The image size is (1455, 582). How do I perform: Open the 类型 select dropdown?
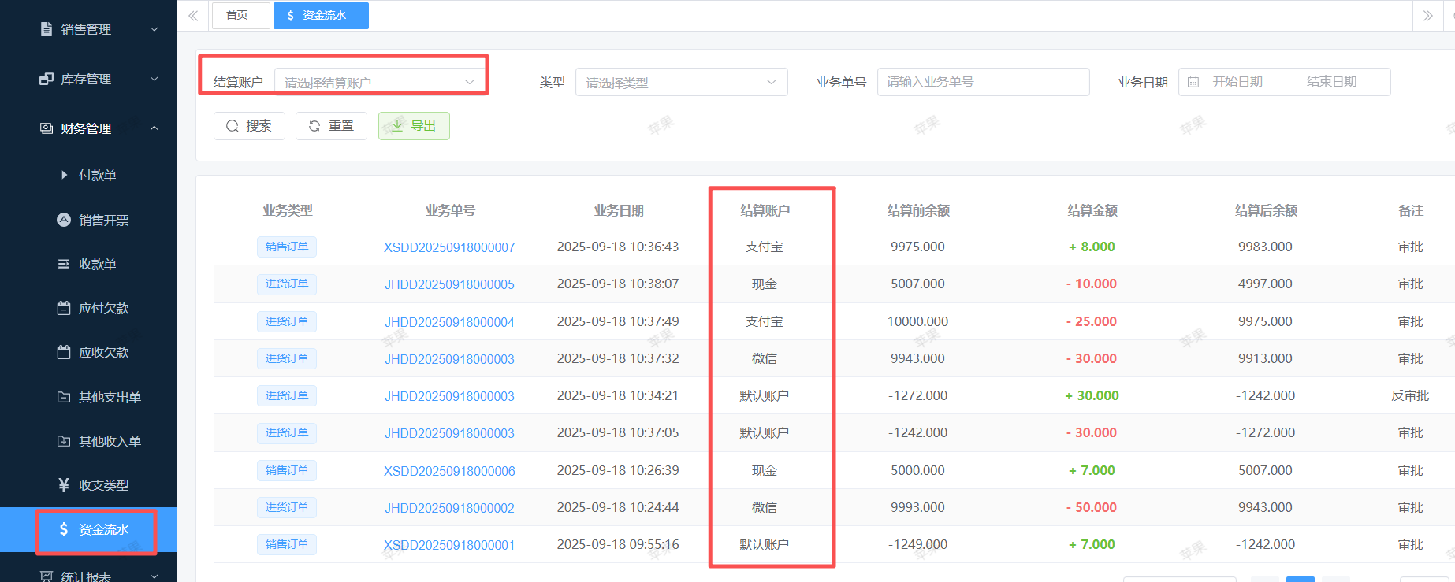[681, 82]
